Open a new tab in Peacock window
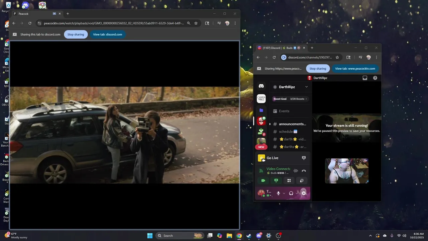This screenshot has height=241, width=428. 68,14
